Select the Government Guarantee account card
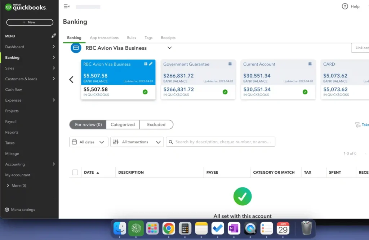This screenshot has width=369, height=240. [198, 80]
